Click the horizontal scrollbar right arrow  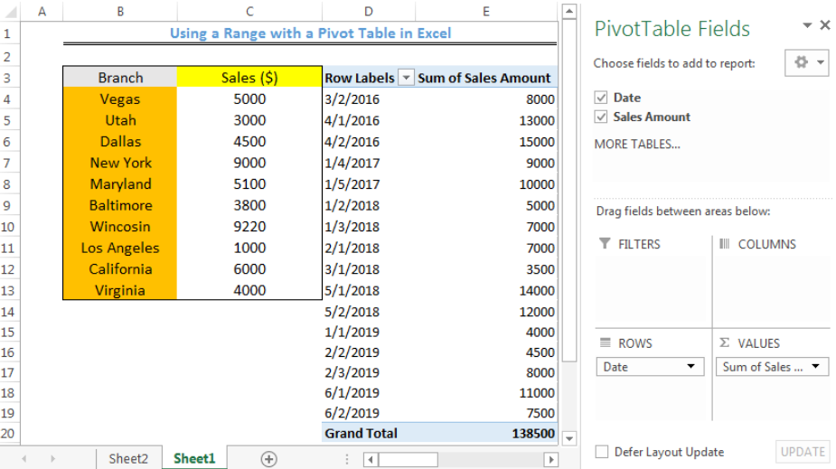coord(550,459)
